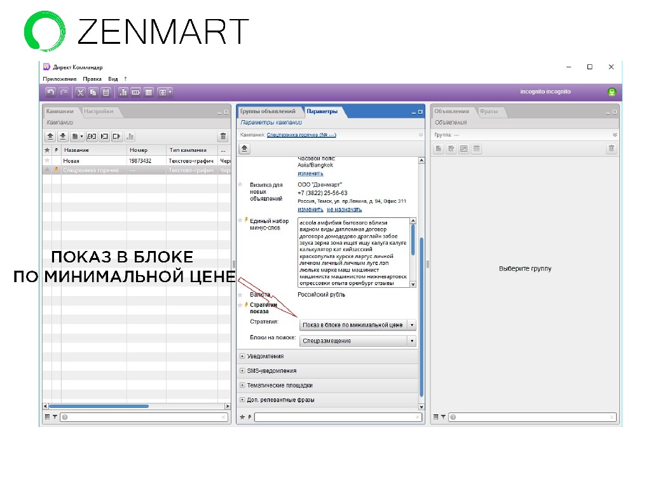Open panel layout dropdown in purple toolbar

(165, 92)
